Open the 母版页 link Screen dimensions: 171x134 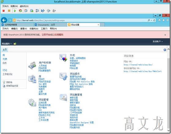(42, 89)
